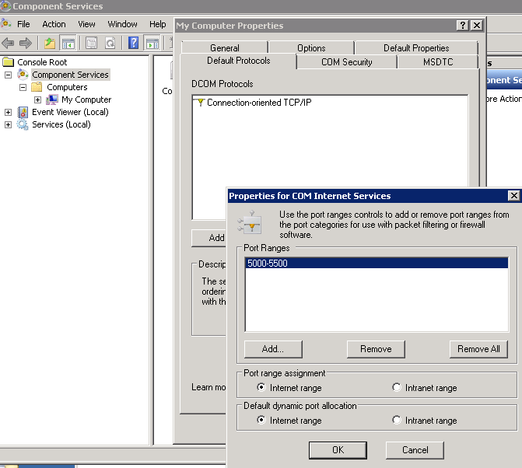Expand the Services (Local) node

(x=9, y=124)
